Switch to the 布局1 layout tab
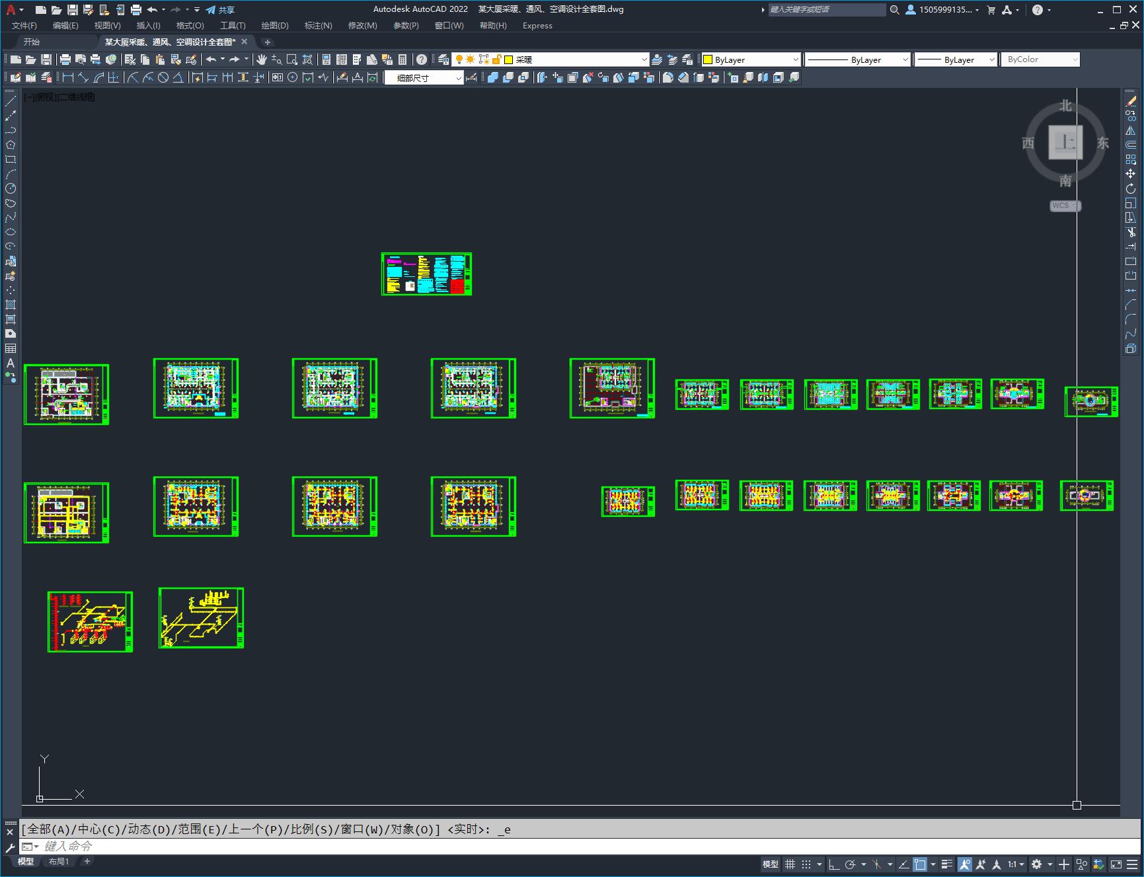This screenshot has width=1144, height=877. click(59, 861)
